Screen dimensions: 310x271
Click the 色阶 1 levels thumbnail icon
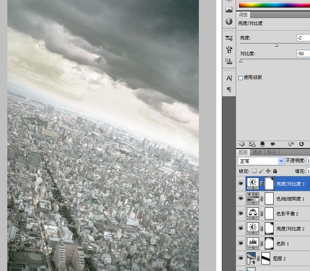[x=253, y=244]
